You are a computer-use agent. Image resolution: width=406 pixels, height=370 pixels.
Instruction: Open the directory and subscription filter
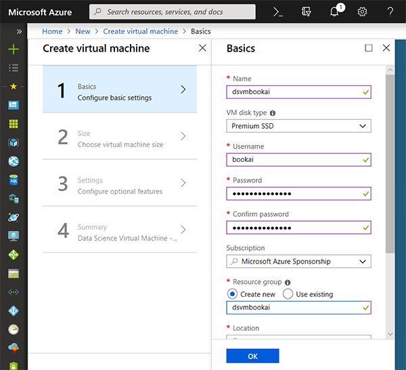click(x=307, y=12)
